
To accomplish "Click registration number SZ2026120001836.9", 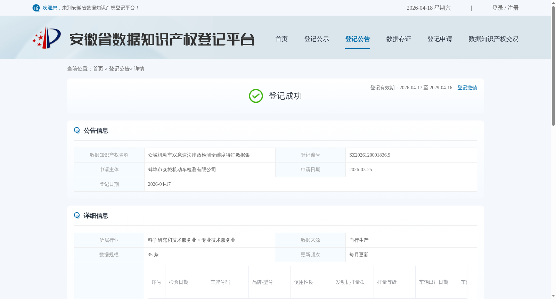I will [x=370, y=155].
